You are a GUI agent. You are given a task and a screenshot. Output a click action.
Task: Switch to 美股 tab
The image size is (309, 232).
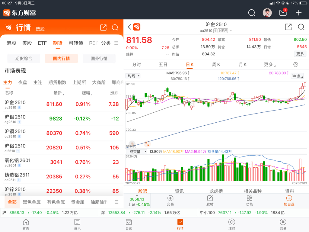tap(27, 43)
